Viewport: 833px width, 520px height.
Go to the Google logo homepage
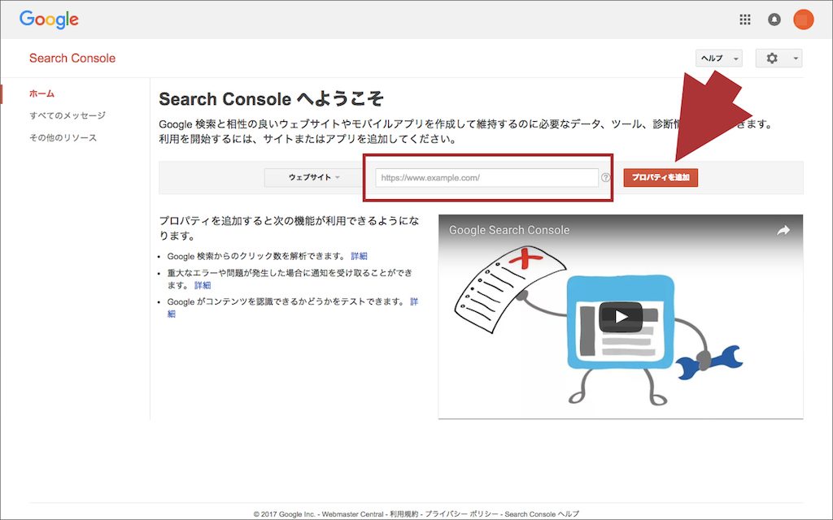(49, 19)
